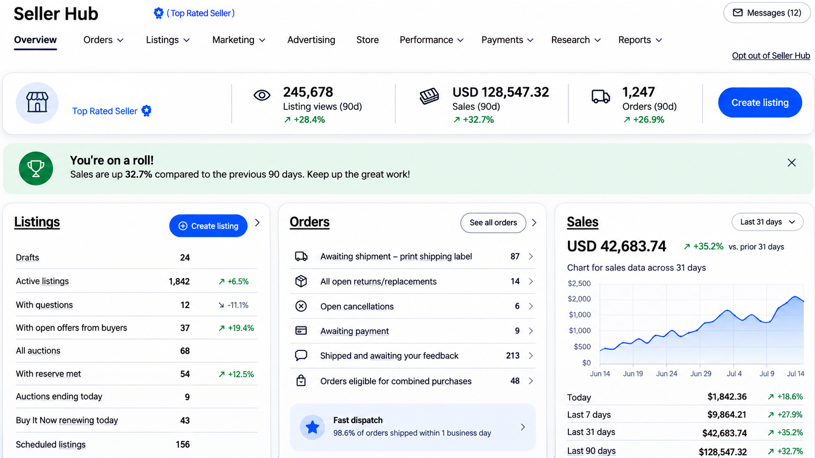Screen dimensions: 815x458
Task: Click the star icon in Fast dispatch card
Action: click(x=312, y=427)
